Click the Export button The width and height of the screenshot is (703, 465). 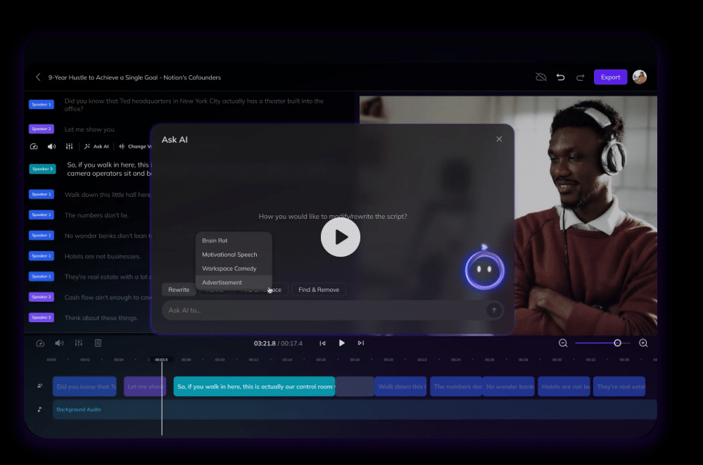coord(610,77)
